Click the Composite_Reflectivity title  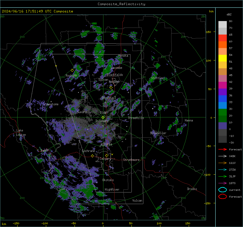[122, 4]
